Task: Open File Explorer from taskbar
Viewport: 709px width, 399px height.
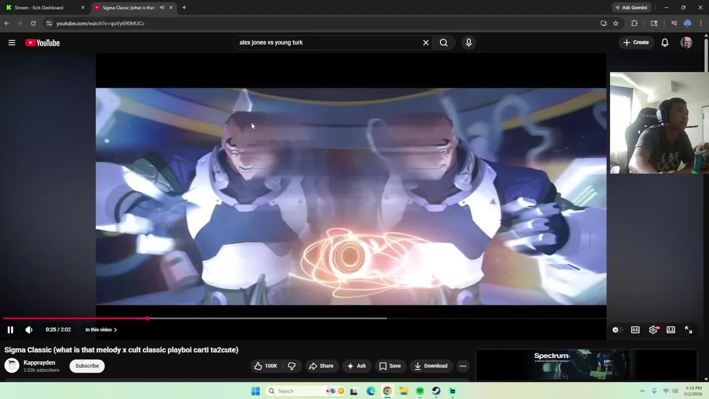Action: [404, 391]
